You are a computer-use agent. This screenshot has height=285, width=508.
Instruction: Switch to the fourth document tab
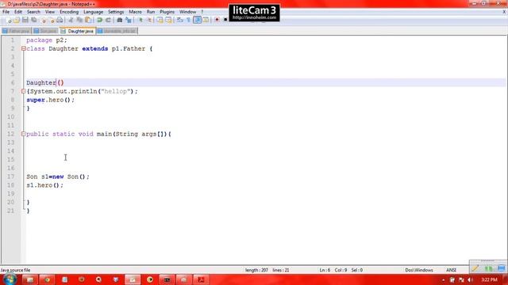point(117,31)
